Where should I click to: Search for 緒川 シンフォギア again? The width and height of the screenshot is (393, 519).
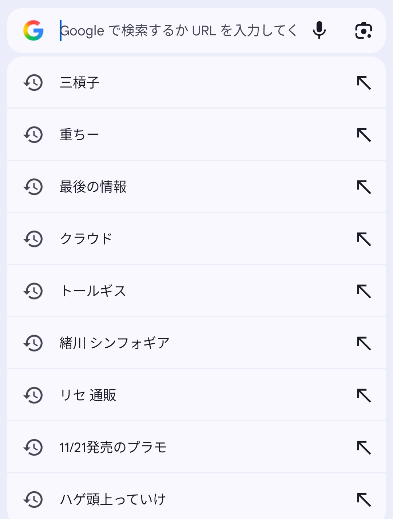click(115, 343)
